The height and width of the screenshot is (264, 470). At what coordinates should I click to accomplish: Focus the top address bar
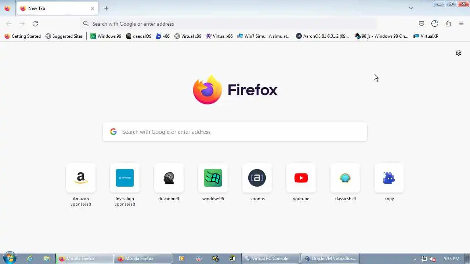coord(228,23)
